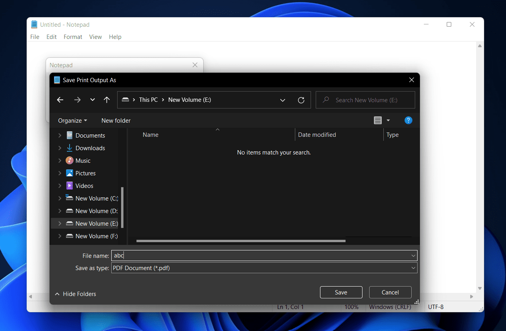Click the Back navigation arrow
This screenshot has width=506, height=331.
[60, 100]
